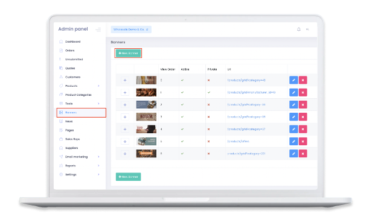Open Settings in the sidebar
Viewport: 372px width, 217px height.
click(71, 175)
